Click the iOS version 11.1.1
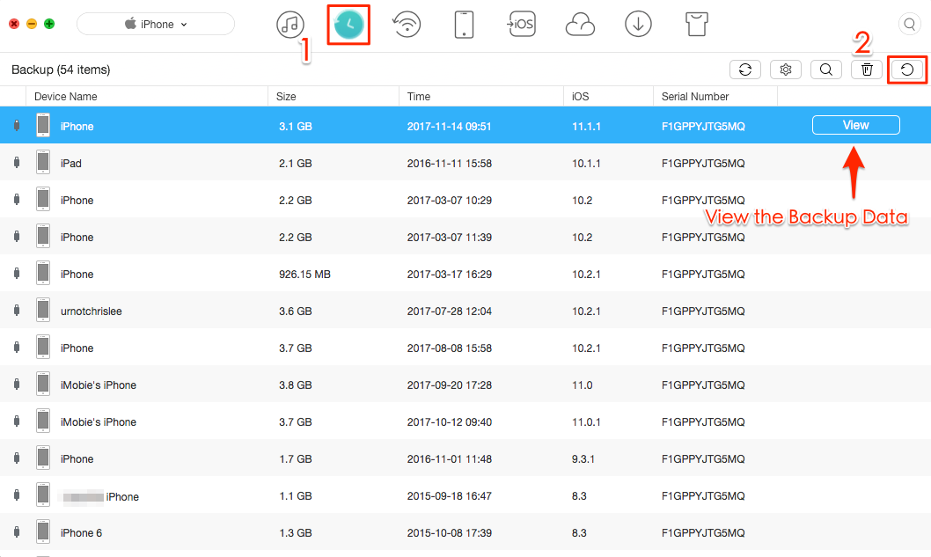Screen dimensions: 931x557 click(x=586, y=127)
